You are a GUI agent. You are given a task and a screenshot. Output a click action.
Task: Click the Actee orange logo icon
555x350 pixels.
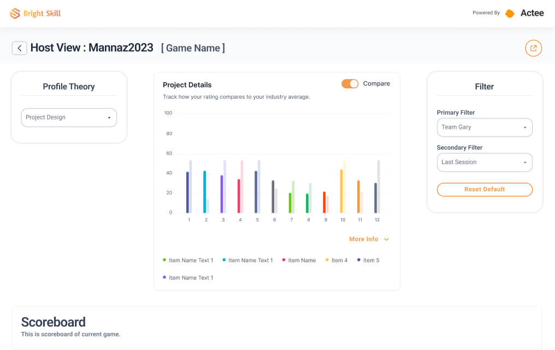point(510,14)
